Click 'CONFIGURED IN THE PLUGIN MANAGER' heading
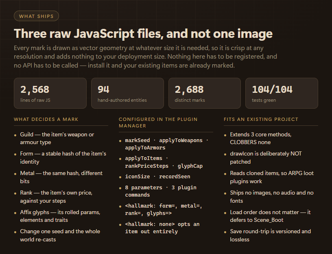This screenshot has width=332, height=254. point(158,123)
